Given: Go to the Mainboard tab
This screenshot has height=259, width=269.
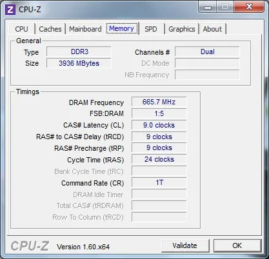Looking at the screenshot, I should [85, 29].
